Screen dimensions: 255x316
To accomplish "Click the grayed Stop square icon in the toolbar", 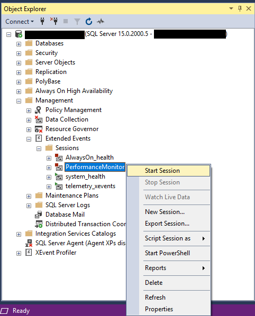I will (x=66, y=21).
